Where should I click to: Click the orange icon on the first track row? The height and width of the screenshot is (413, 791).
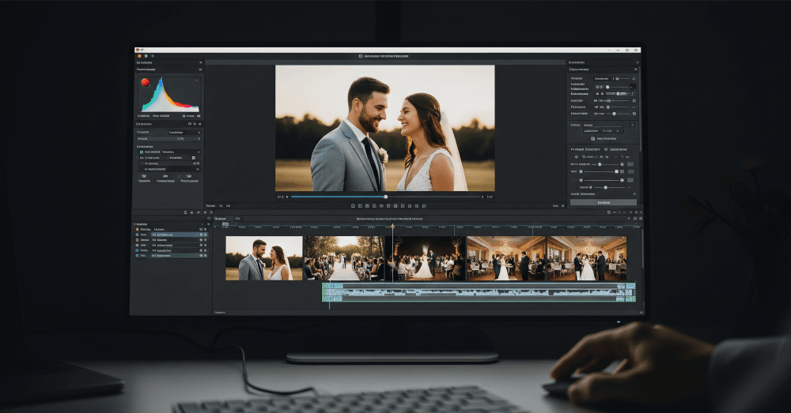[137, 229]
